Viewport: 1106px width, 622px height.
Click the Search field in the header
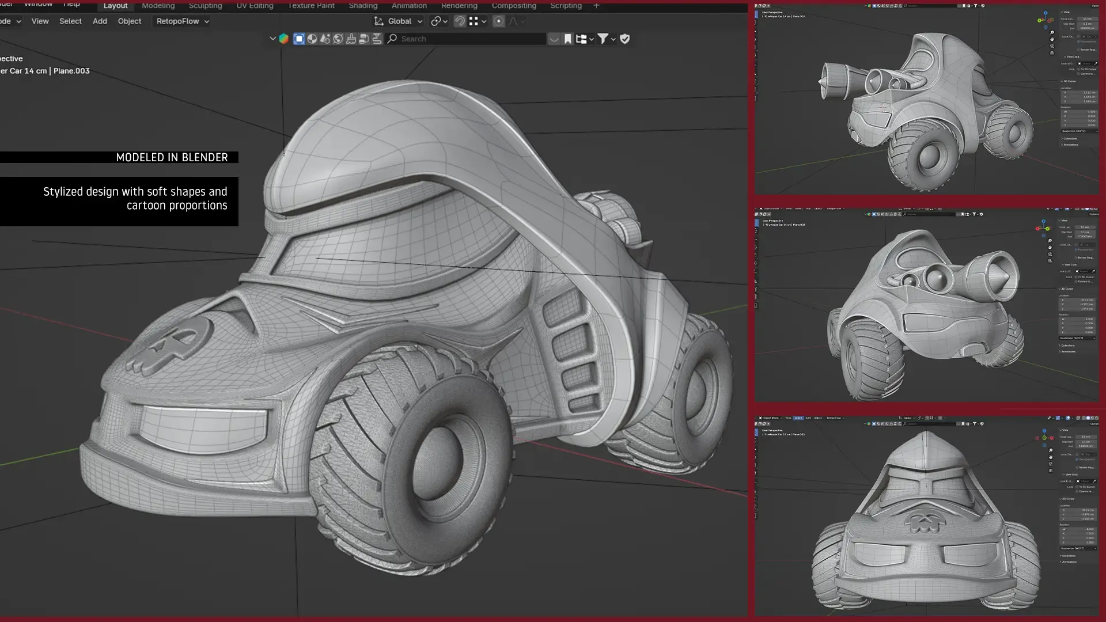465,39
